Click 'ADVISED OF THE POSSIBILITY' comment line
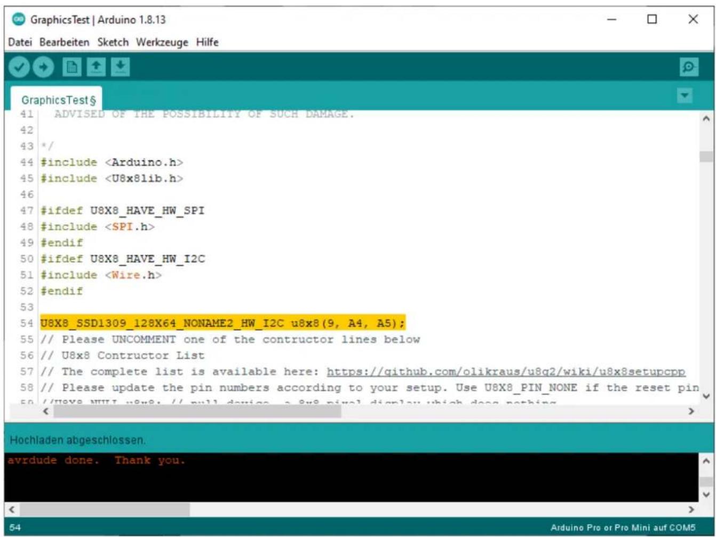The width and height of the screenshot is (716, 537). (204, 114)
